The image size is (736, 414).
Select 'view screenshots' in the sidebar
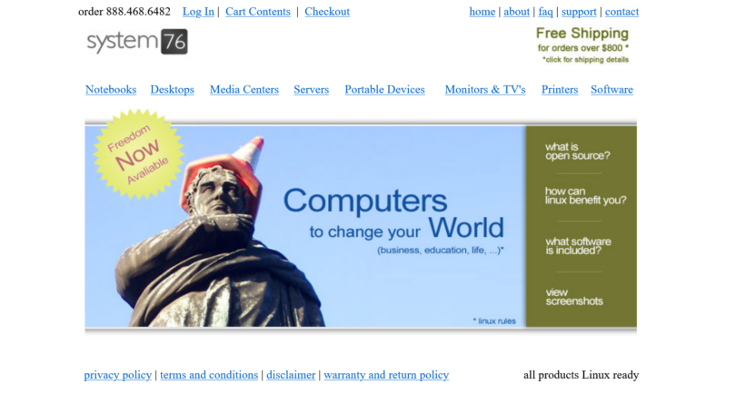point(573,297)
